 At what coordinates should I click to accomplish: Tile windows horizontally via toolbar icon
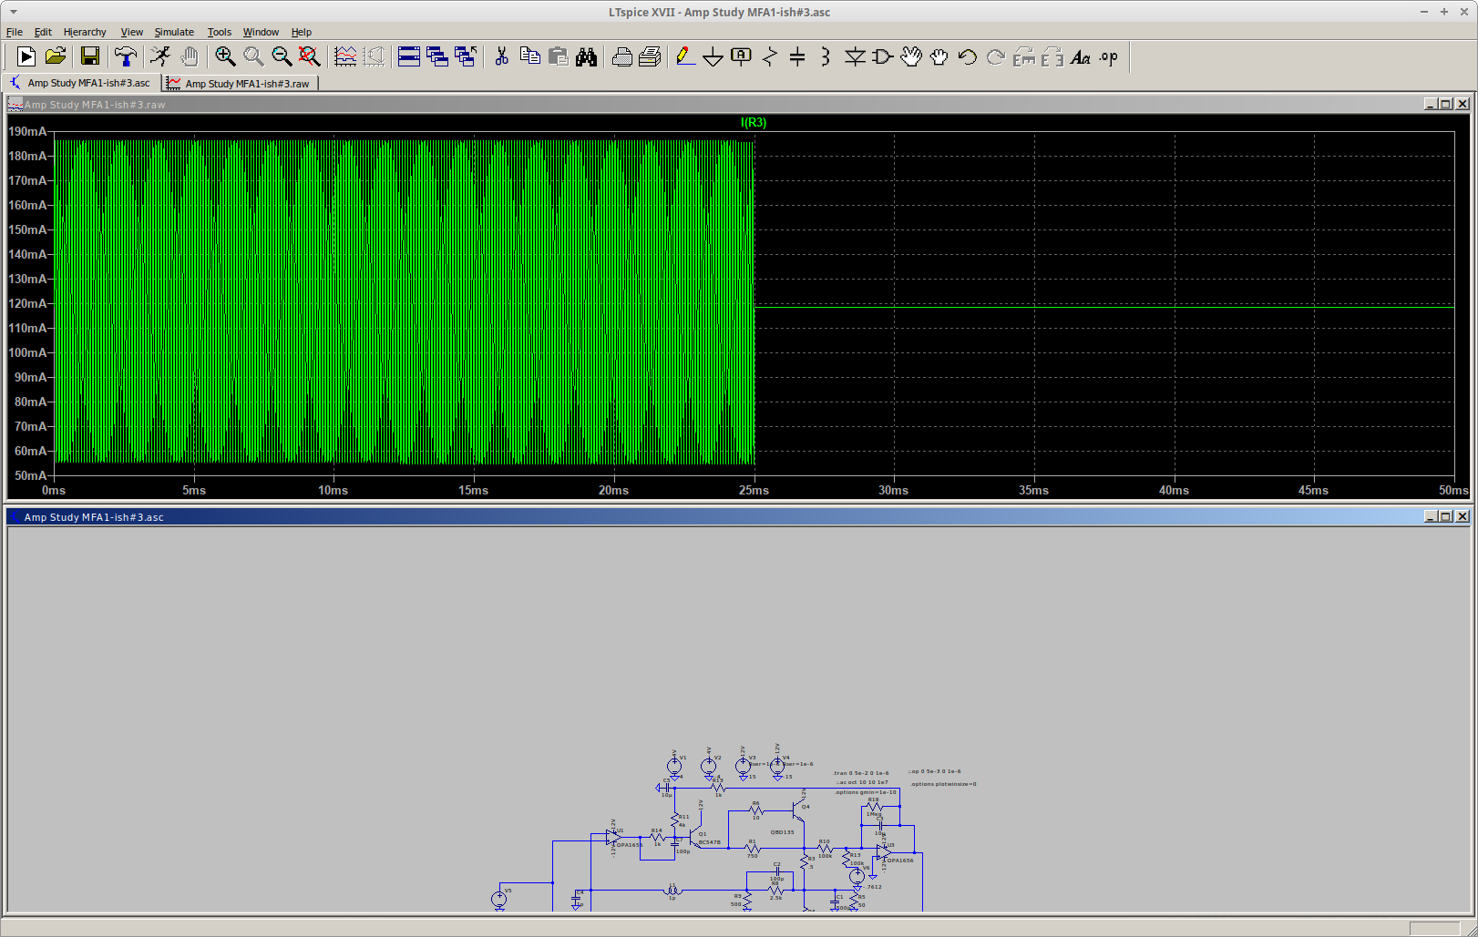click(409, 56)
